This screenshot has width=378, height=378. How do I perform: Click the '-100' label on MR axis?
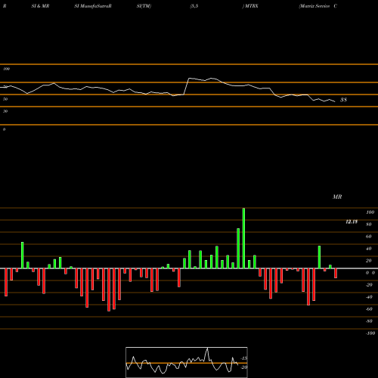(x=370, y=333)
